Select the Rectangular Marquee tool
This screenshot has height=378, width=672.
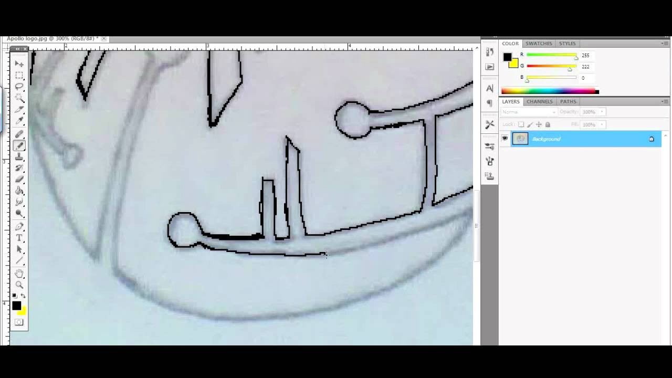click(19, 75)
